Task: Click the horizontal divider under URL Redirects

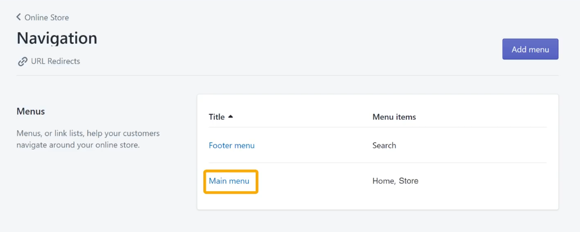Action: pyautogui.click(x=287, y=75)
